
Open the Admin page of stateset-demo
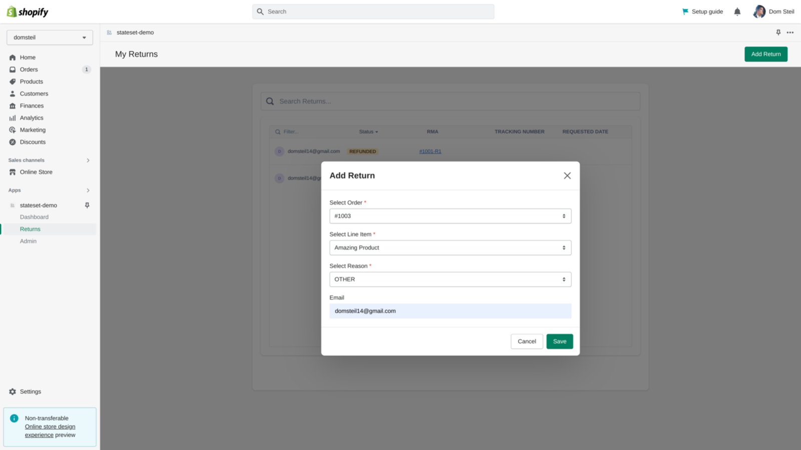[x=28, y=240]
